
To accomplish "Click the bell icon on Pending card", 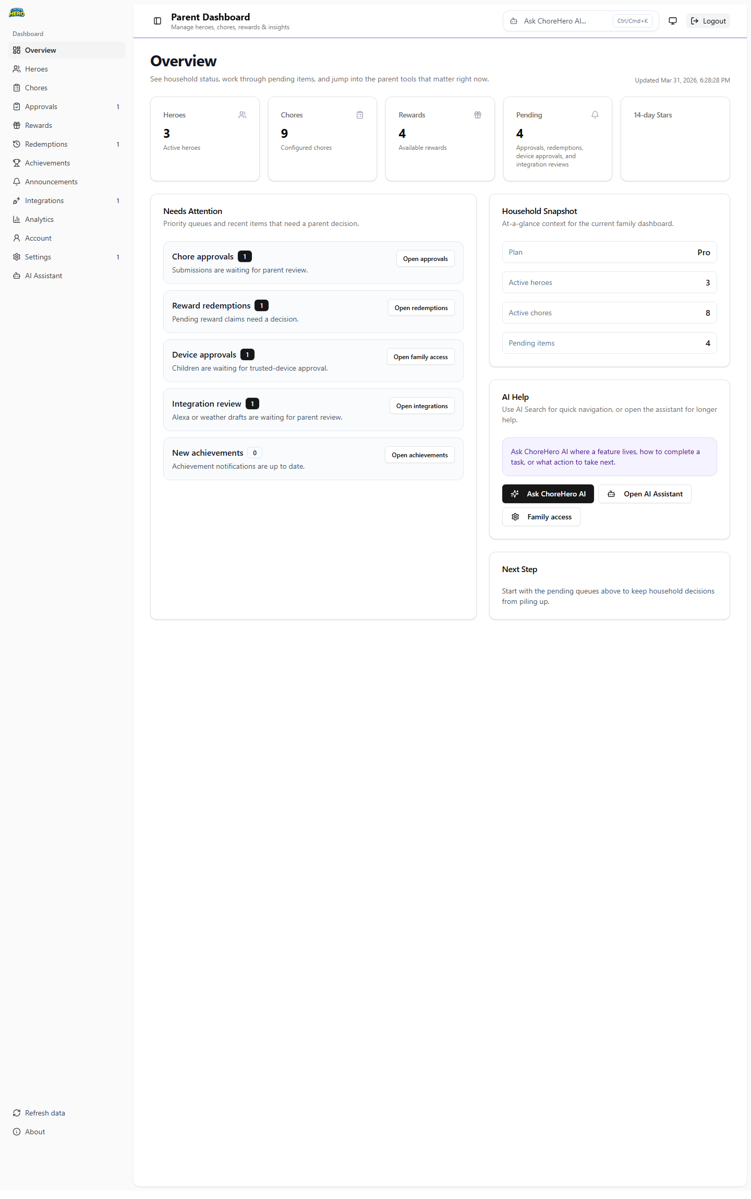I will tap(595, 115).
